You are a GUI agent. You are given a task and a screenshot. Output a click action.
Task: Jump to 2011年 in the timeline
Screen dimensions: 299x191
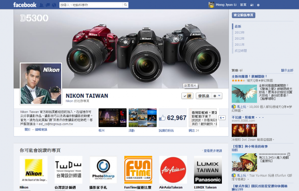tap(240, 45)
